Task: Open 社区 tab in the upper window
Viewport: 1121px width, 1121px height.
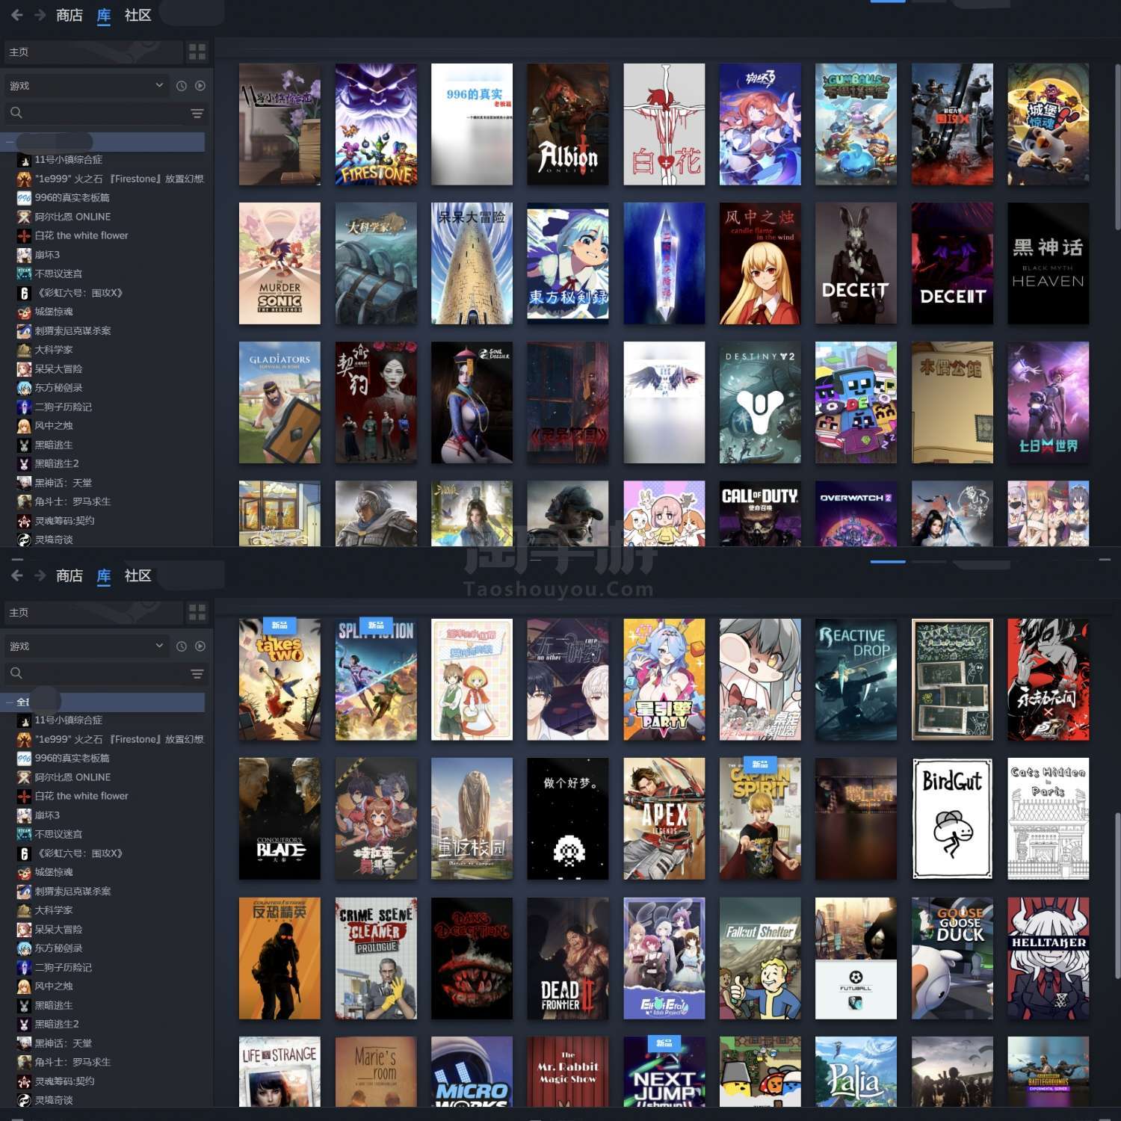Action: point(138,15)
